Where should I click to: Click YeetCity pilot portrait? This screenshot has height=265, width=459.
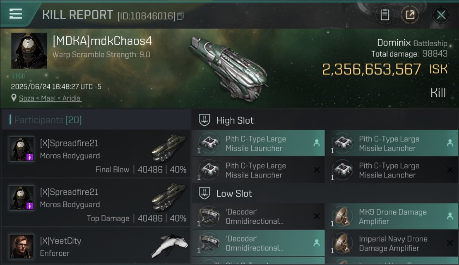[22, 246]
